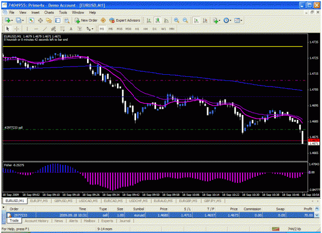Click the connection status bars indicator
Screen dimensions: 322x233
(276, 229)
